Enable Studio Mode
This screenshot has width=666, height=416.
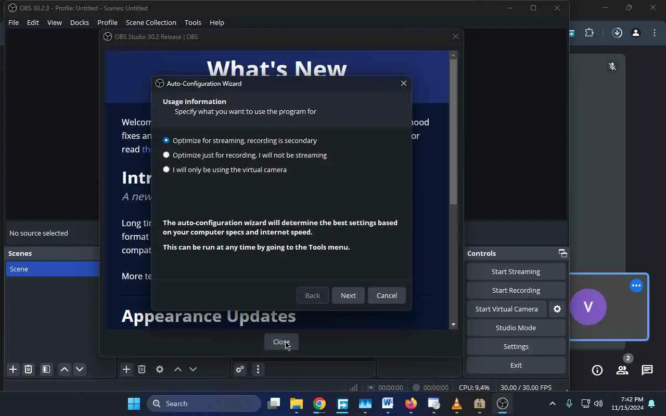tap(516, 328)
